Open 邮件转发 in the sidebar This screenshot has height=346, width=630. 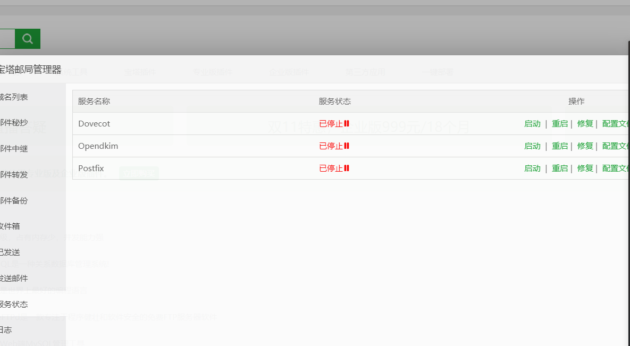[14, 174]
